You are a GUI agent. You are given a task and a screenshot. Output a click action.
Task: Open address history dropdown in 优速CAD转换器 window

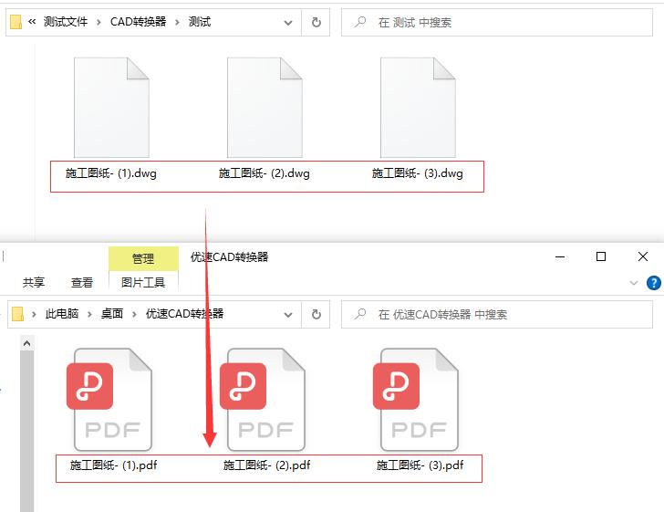click(x=288, y=315)
